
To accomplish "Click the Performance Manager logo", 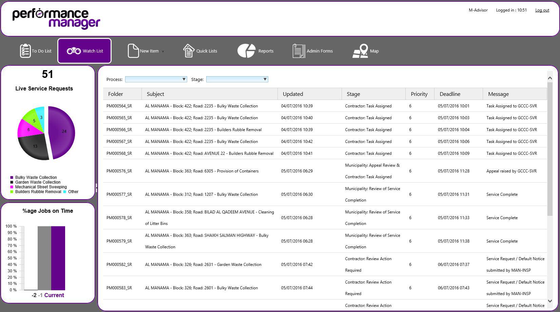I will [x=56, y=18].
